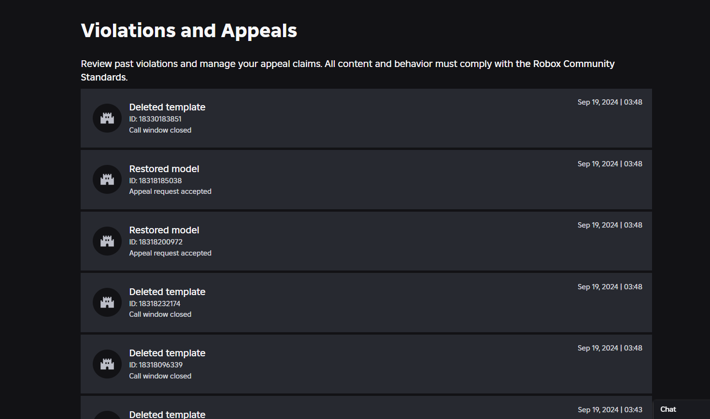Click the castle icon for ID 18318185038
The height and width of the screenshot is (419, 710).
[107, 179]
